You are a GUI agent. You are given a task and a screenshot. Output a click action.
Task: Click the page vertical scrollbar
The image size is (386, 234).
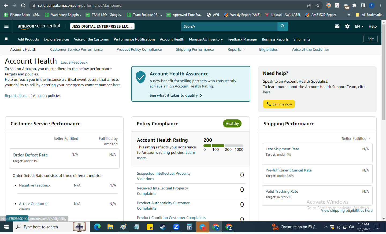click(x=384, y=72)
